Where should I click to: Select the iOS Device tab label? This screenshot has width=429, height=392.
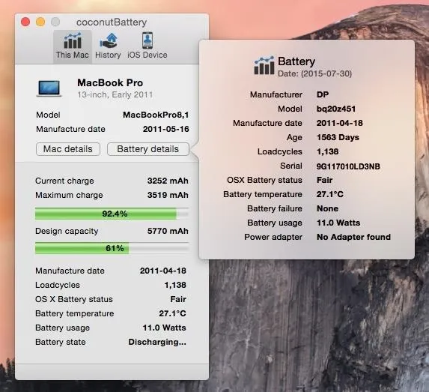[x=147, y=55]
